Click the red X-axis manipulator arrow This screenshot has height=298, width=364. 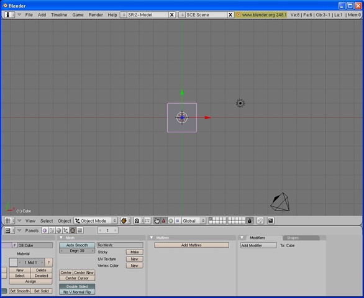pos(207,118)
